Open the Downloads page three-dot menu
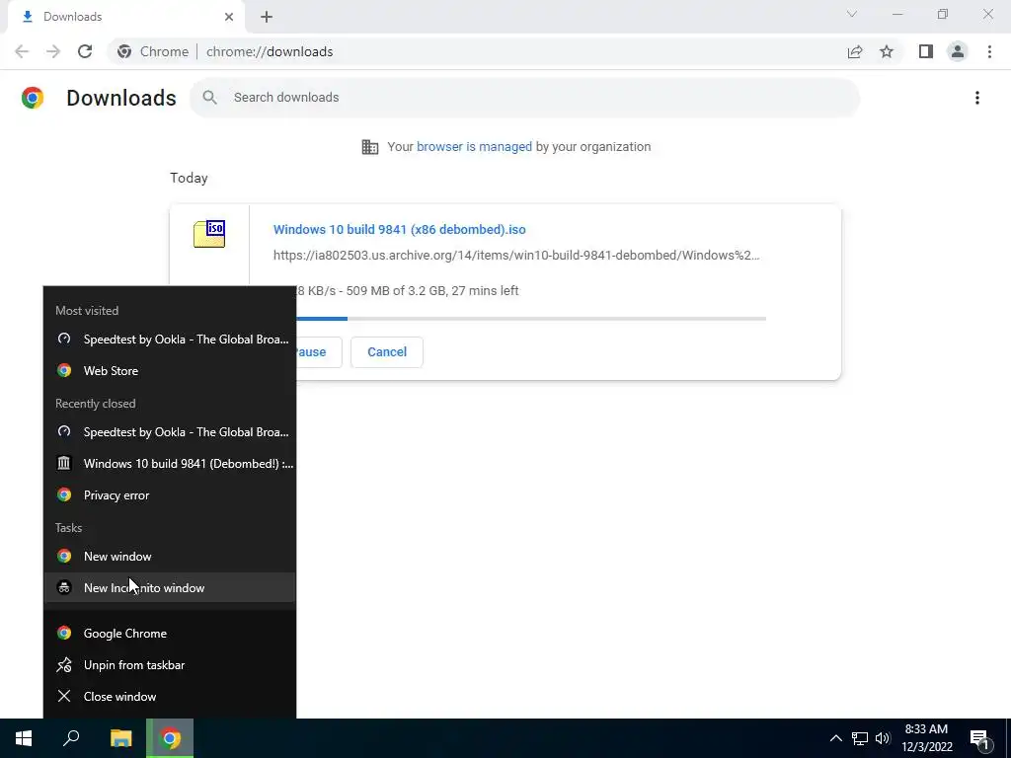The height and width of the screenshot is (758, 1011). coord(977,98)
